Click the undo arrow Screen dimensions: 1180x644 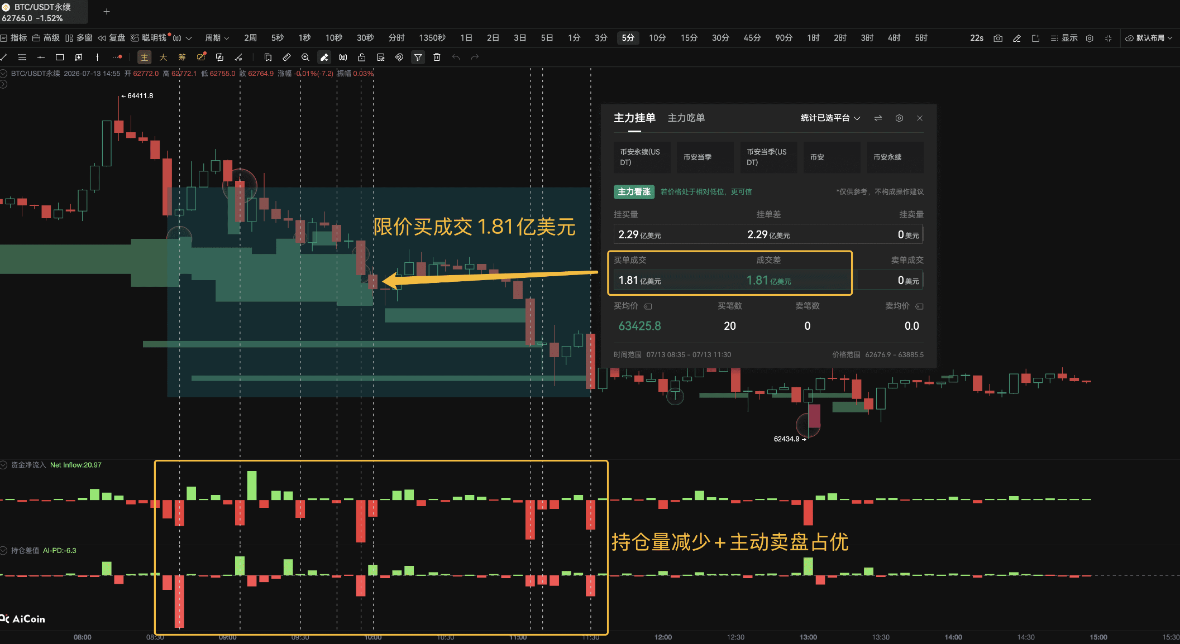(x=456, y=57)
